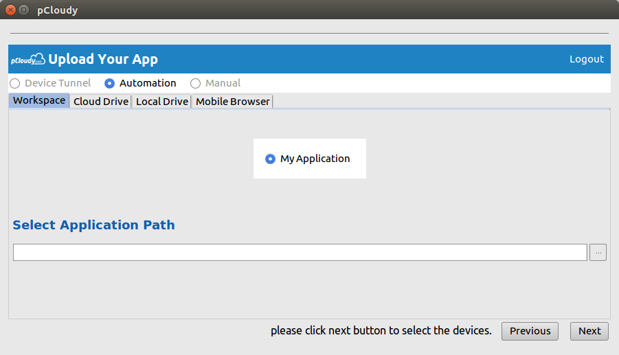The width and height of the screenshot is (619, 355).
Task: Continue with the Next button
Action: click(589, 331)
